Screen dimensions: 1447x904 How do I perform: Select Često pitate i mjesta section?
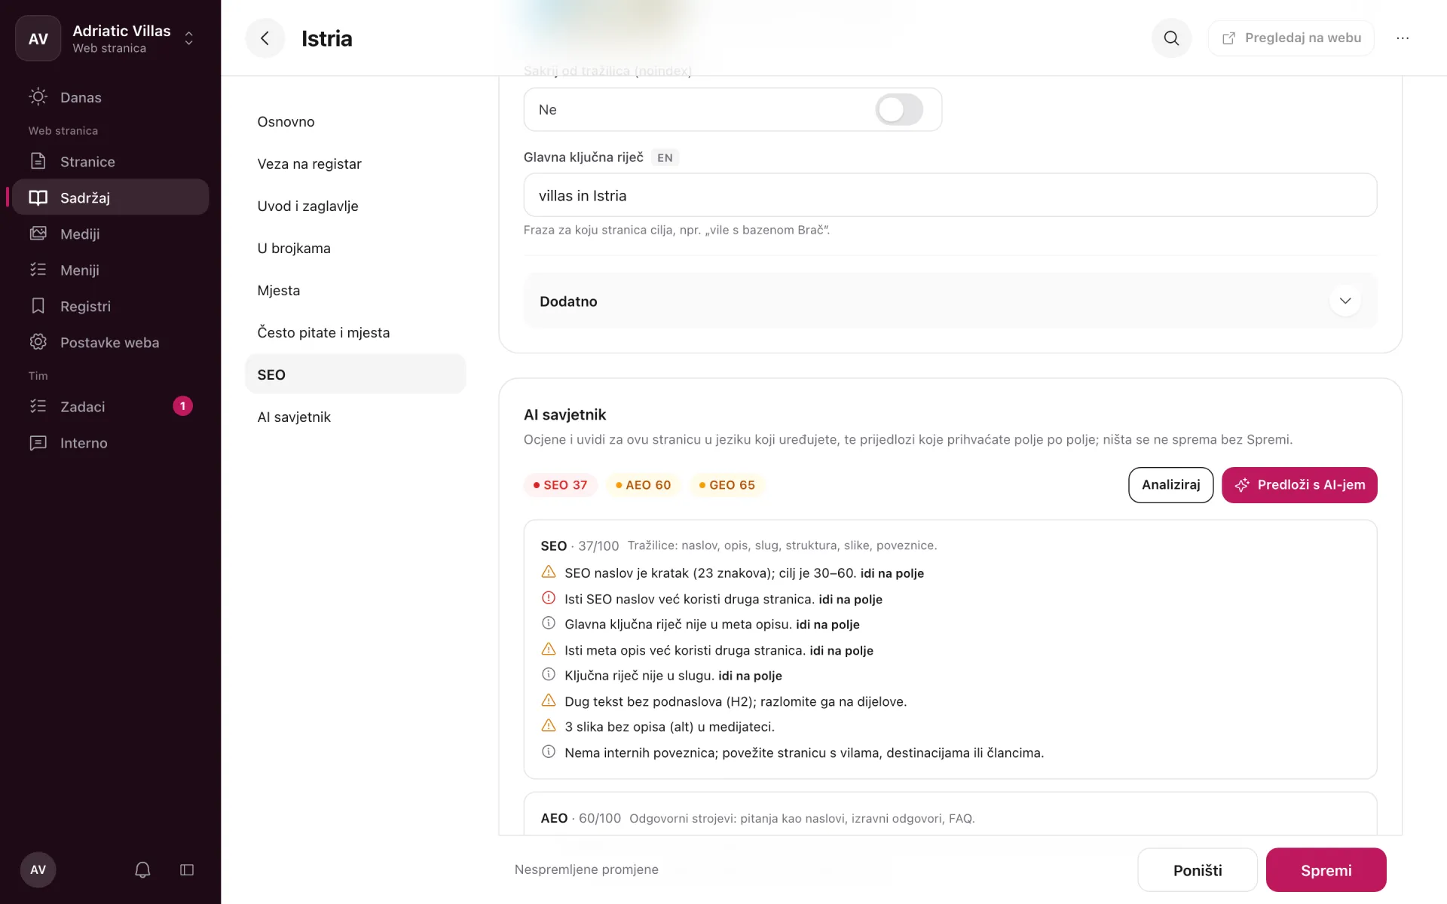(356, 333)
